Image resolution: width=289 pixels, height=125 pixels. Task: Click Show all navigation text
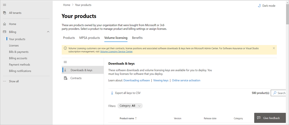14,81
